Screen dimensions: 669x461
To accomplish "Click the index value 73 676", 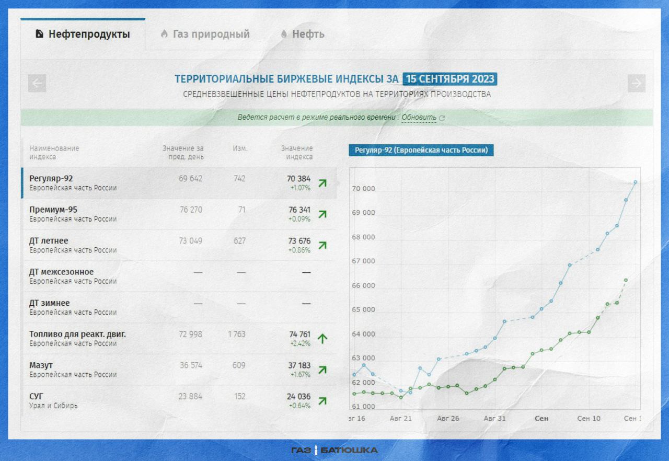I will pyautogui.click(x=299, y=241).
